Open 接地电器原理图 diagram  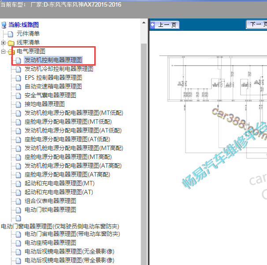click(44, 104)
